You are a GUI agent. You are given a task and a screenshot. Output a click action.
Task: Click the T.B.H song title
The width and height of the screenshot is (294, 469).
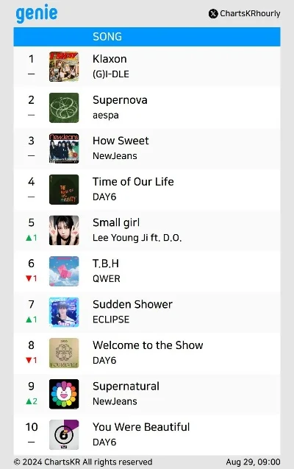[x=106, y=264]
